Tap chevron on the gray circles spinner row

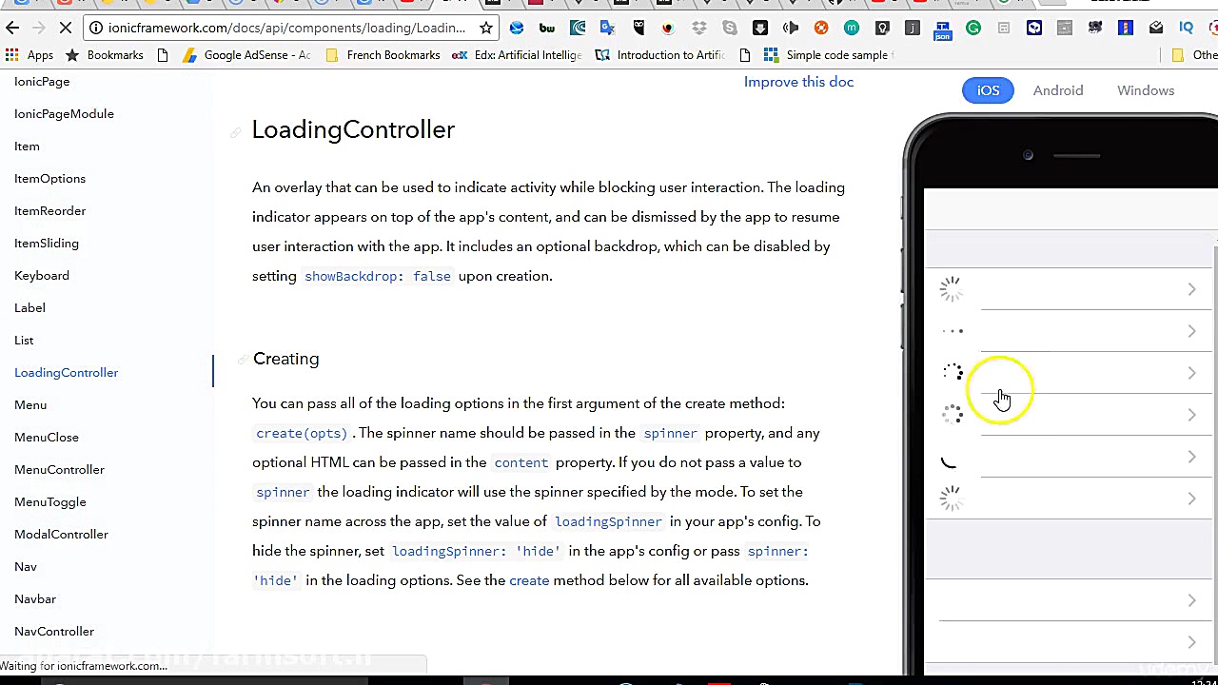click(x=1191, y=415)
